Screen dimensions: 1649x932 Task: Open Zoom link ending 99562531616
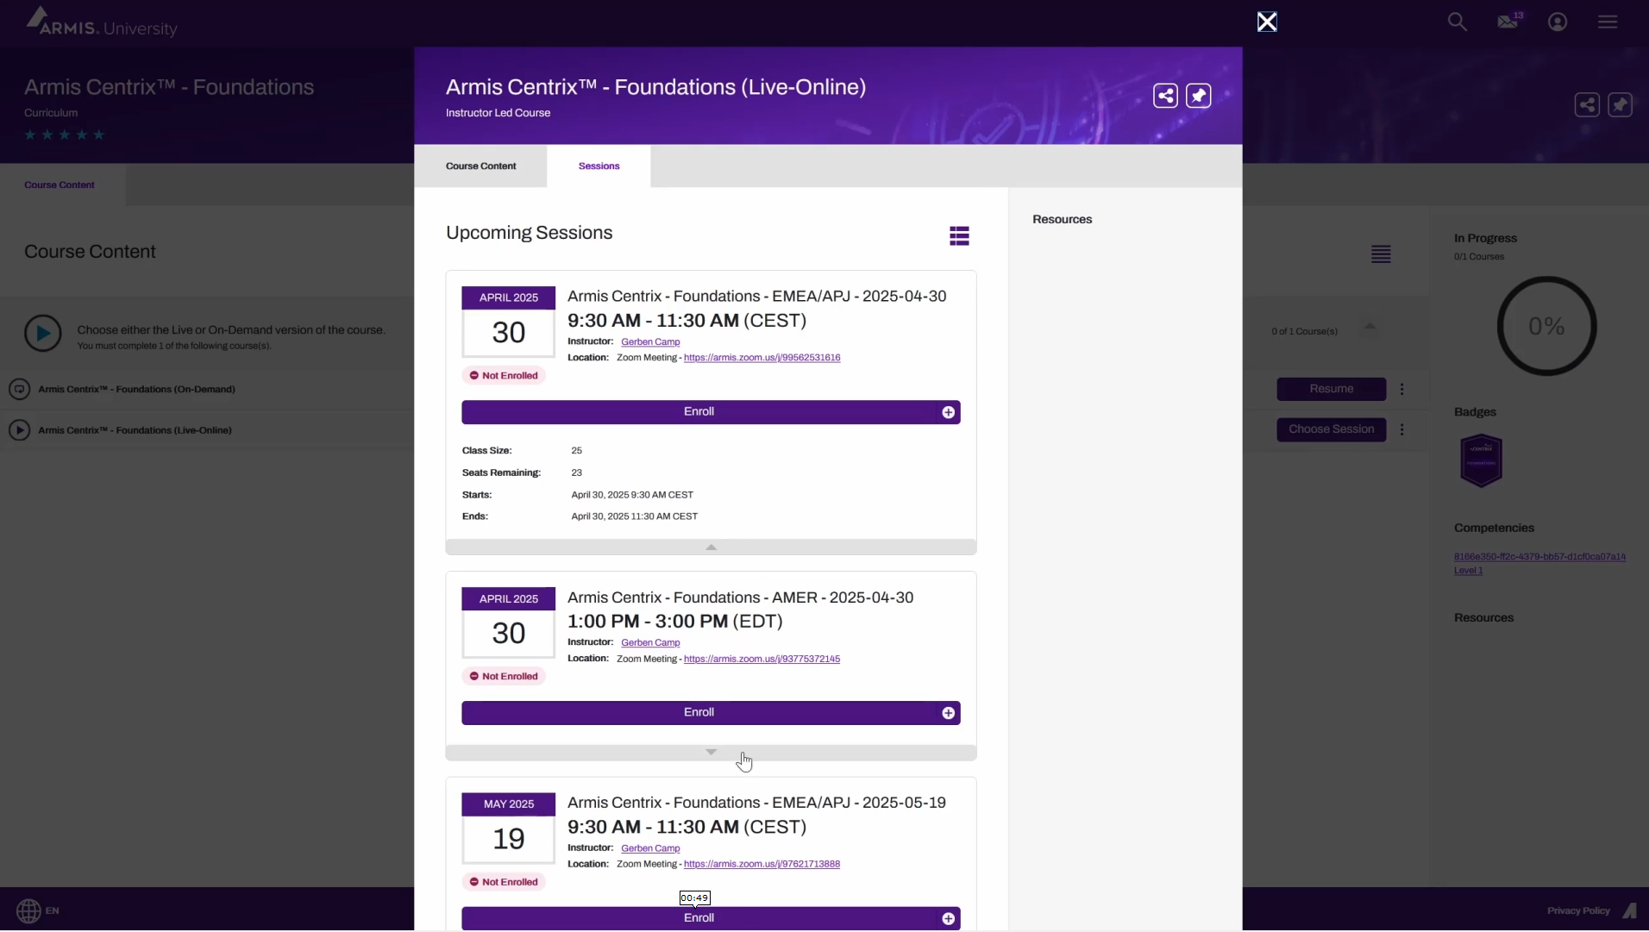click(762, 358)
